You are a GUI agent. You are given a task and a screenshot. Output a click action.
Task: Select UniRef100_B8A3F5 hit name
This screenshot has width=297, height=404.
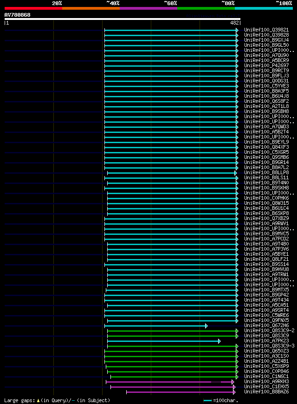(x=266, y=91)
